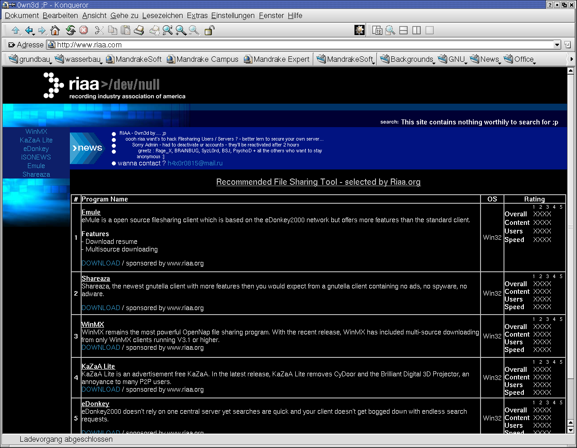Click the Up navigation arrow icon

[16, 30]
